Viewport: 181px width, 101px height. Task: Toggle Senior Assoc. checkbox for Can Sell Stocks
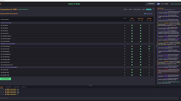click(141, 28)
